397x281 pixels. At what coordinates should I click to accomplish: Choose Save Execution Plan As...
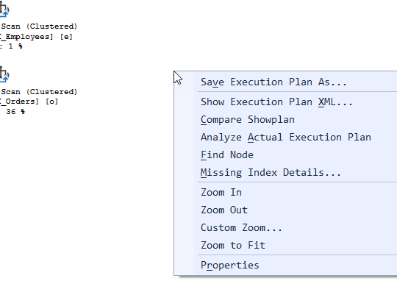pyautogui.click(x=273, y=82)
